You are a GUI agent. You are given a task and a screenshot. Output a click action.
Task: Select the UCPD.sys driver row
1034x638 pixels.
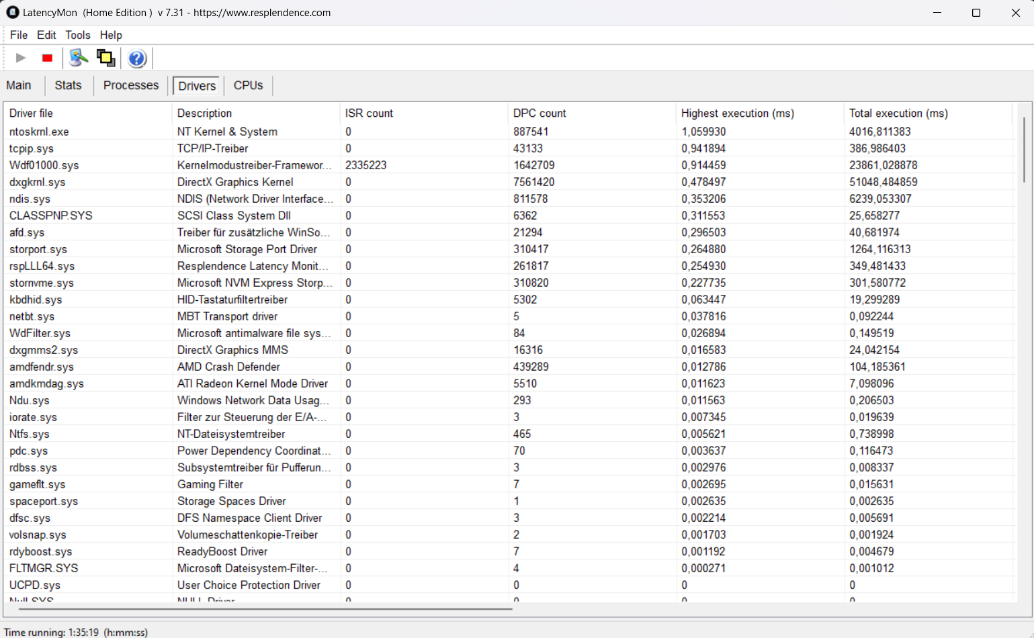coord(510,585)
